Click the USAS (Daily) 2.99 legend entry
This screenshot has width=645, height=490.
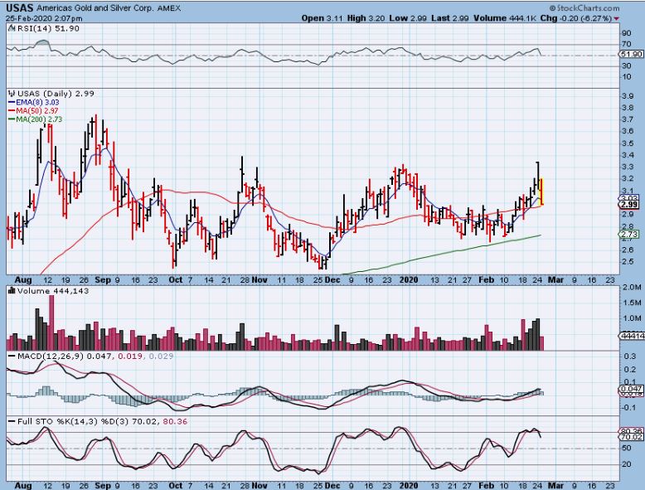56,94
